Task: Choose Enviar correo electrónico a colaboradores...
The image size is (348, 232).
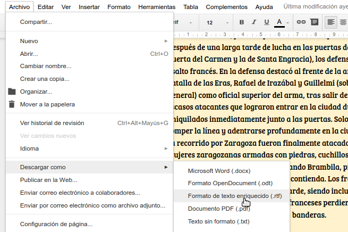Action: pyautogui.click(x=90, y=193)
